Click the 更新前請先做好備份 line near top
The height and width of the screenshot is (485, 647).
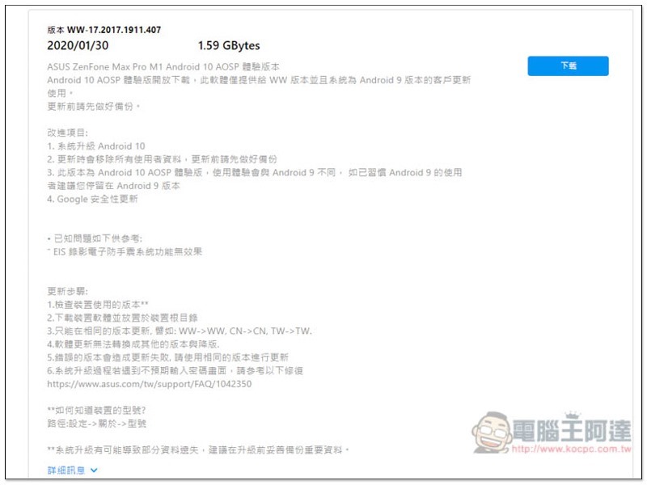tap(94, 107)
